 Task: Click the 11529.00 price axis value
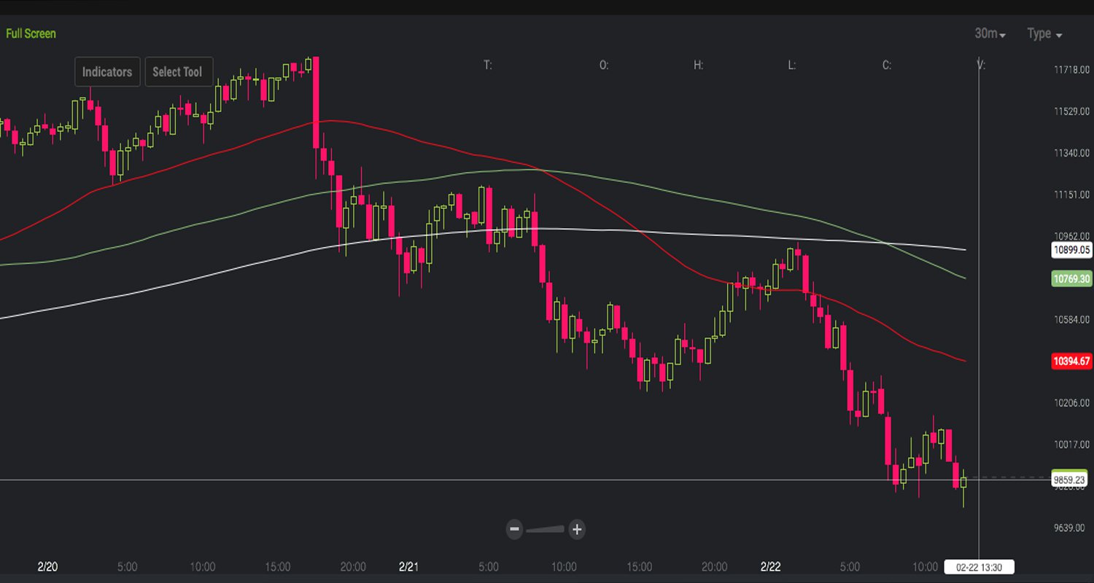point(1071,111)
